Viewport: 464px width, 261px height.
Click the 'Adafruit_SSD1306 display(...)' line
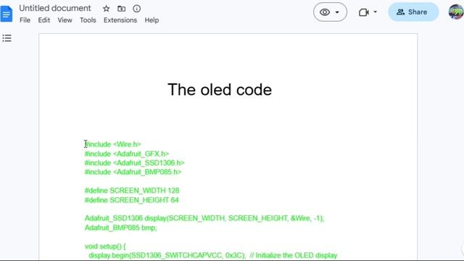coord(204,218)
